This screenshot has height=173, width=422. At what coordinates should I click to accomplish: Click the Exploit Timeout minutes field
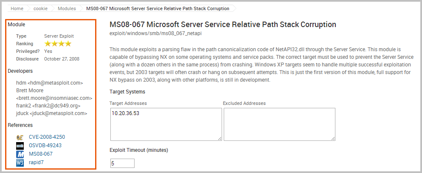(x=122, y=163)
